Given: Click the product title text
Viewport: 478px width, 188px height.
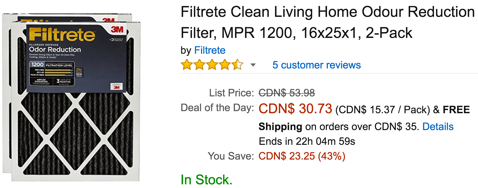Looking at the screenshot, I should (x=328, y=22).
